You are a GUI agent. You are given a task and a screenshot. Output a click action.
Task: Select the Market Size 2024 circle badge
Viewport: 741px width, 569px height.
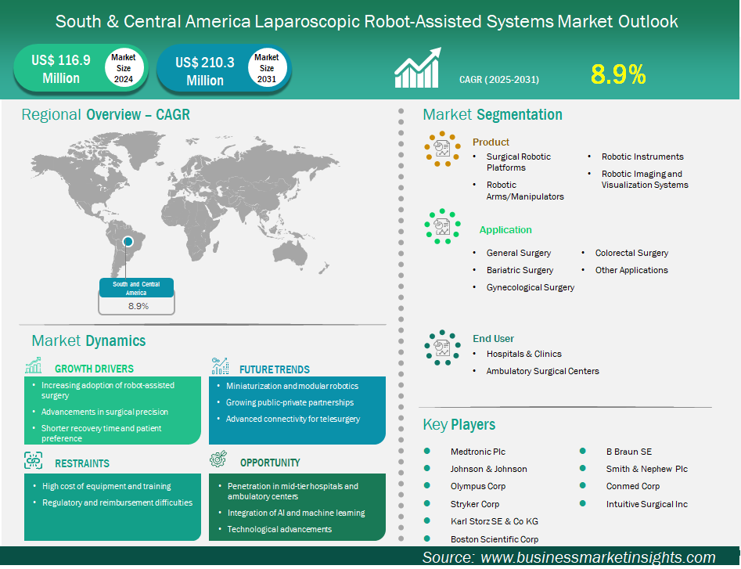(x=123, y=68)
